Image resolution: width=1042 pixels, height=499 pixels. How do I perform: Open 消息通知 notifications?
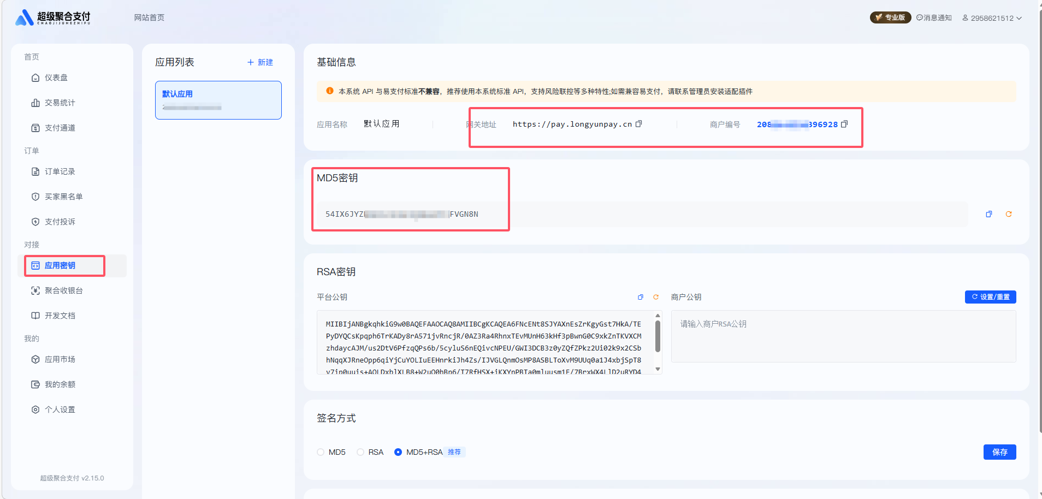click(x=934, y=18)
